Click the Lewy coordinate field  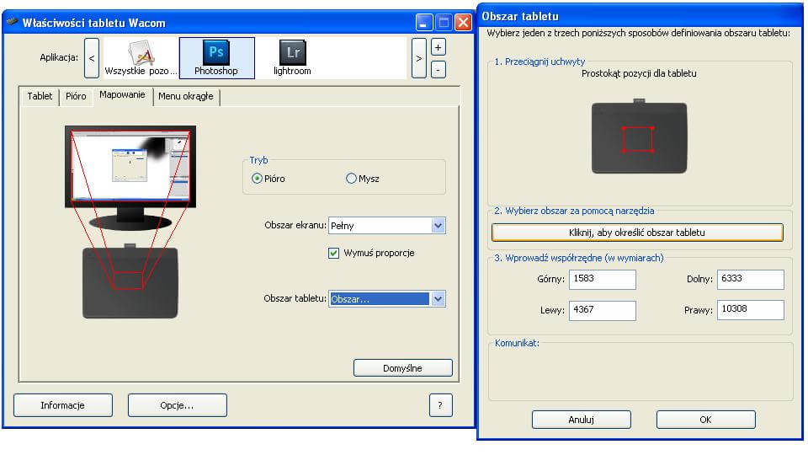click(603, 310)
